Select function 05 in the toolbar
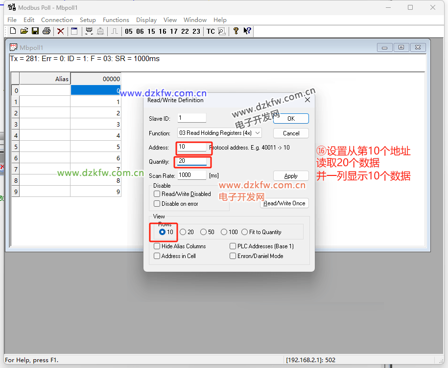The width and height of the screenshot is (448, 368). [129, 31]
